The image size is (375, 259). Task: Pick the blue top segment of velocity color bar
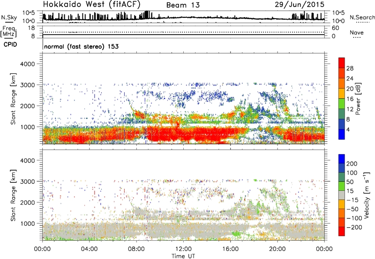click(x=342, y=159)
